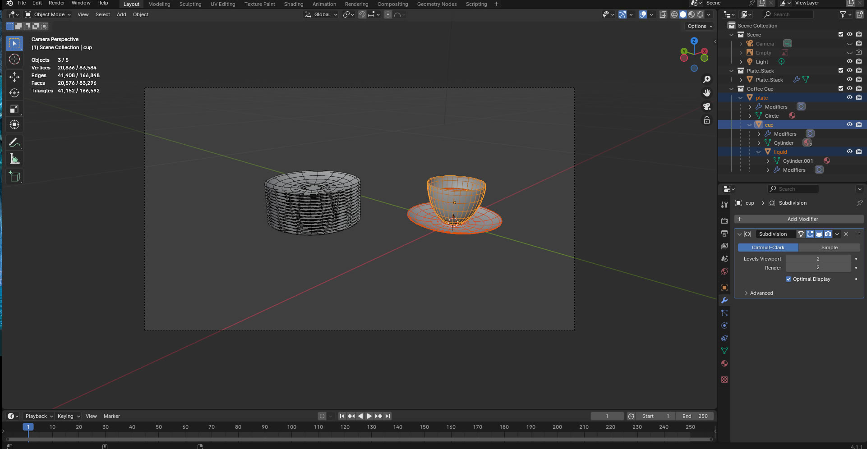Open the Object properties tab

click(724, 288)
